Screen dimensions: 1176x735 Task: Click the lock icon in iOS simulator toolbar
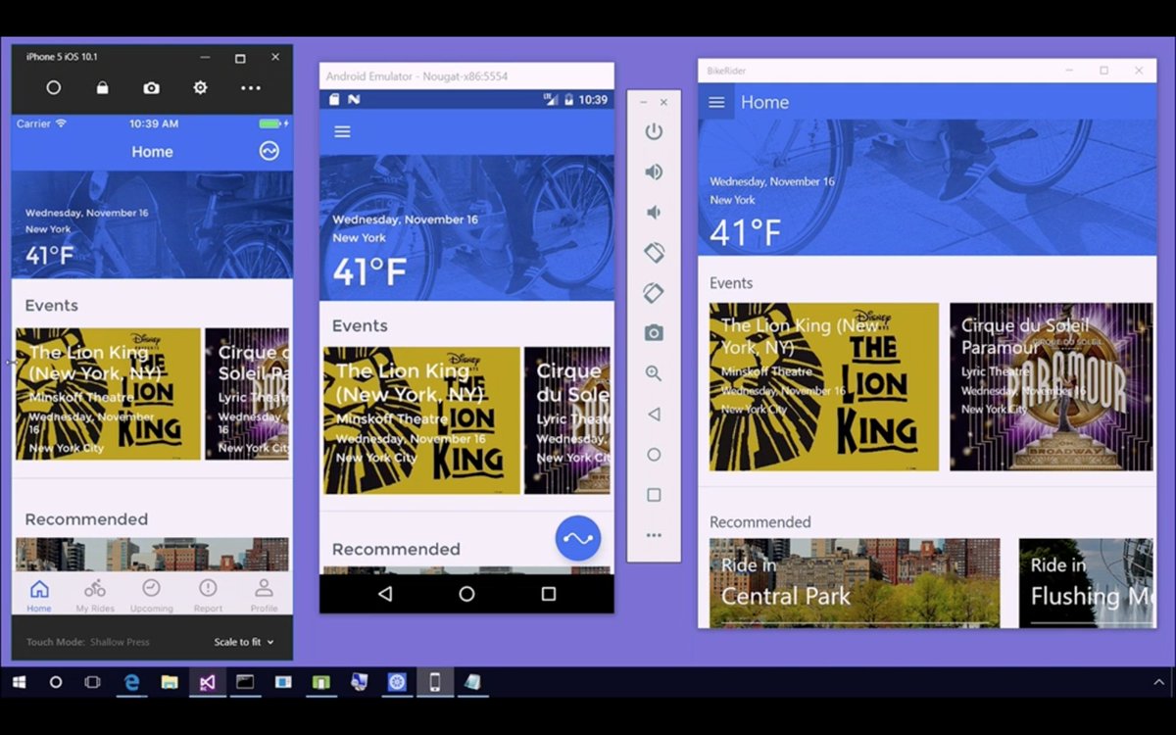(102, 88)
